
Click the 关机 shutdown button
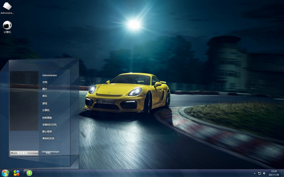pos(48,153)
